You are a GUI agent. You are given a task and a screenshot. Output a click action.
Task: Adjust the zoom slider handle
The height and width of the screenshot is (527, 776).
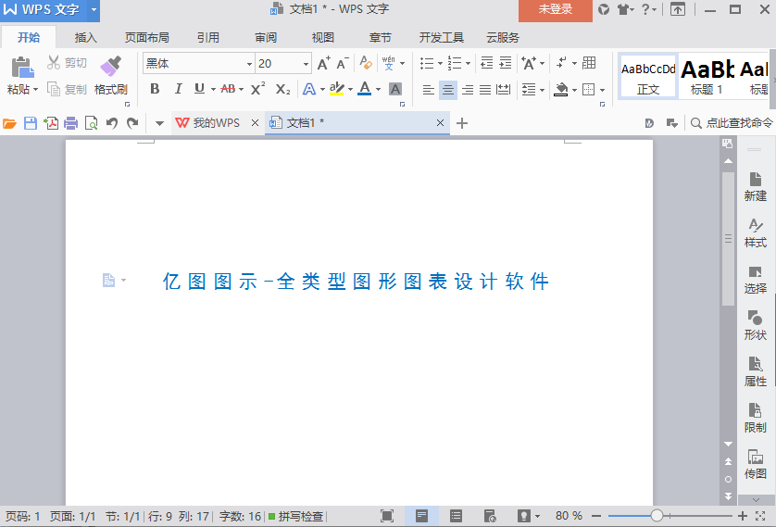click(x=657, y=516)
